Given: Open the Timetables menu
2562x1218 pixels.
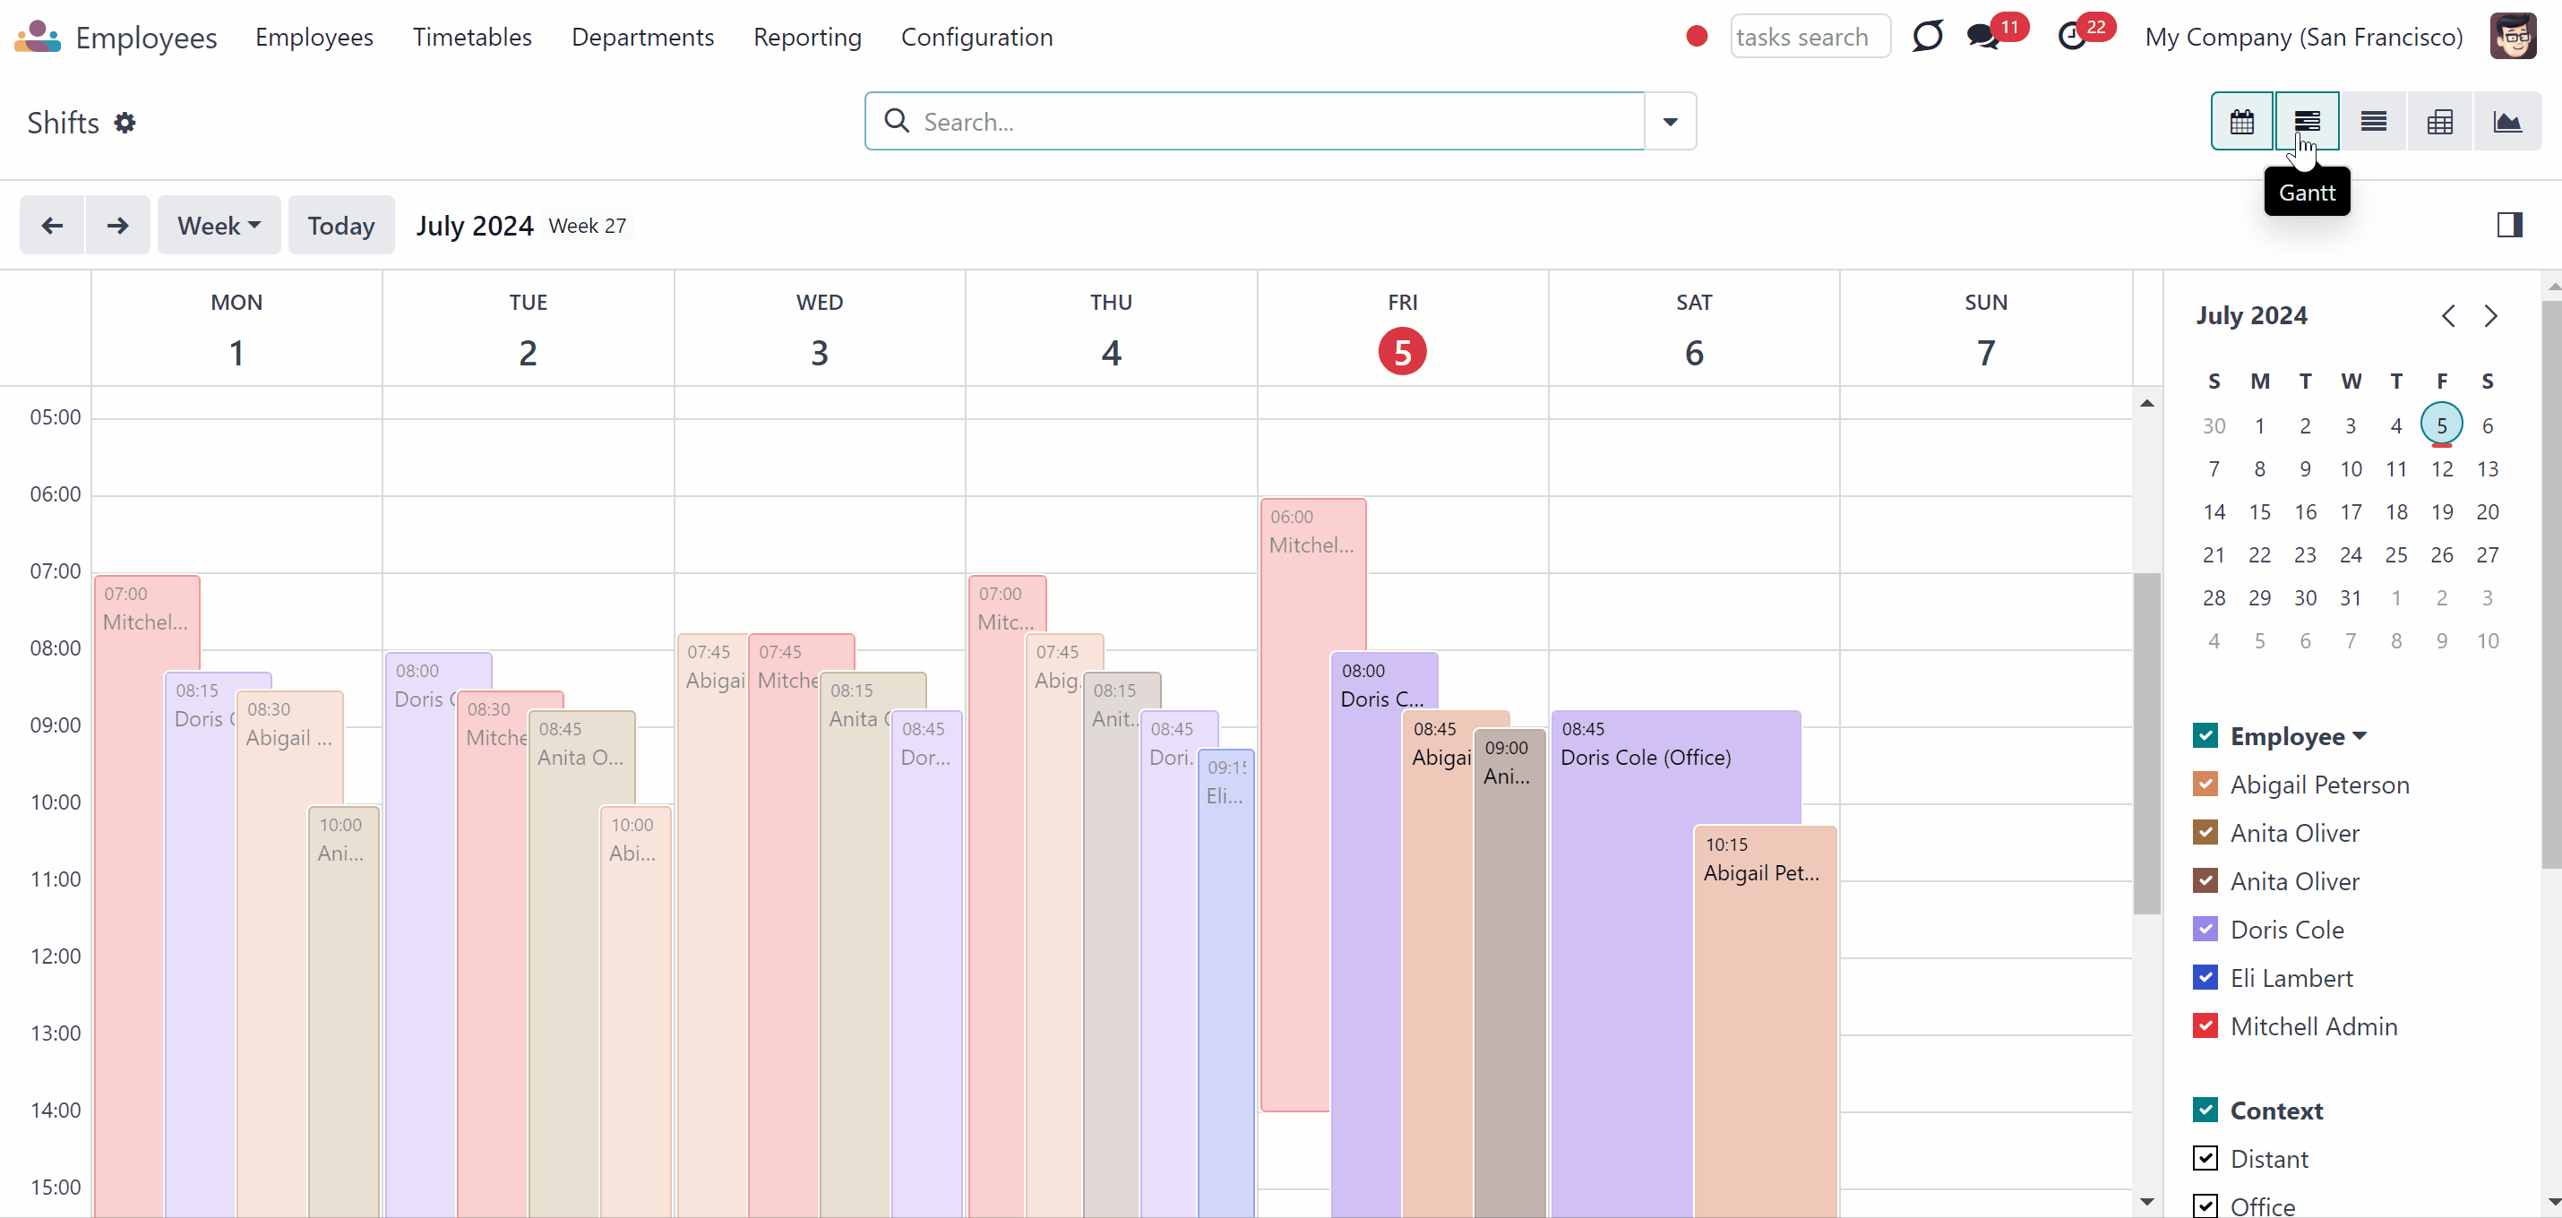Looking at the screenshot, I should pyautogui.click(x=472, y=37).
